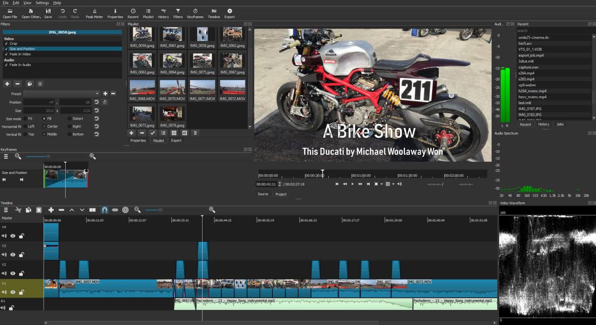Switch to the Jobs tab
This screenshot has width=596, height=325.
point(560,125)
